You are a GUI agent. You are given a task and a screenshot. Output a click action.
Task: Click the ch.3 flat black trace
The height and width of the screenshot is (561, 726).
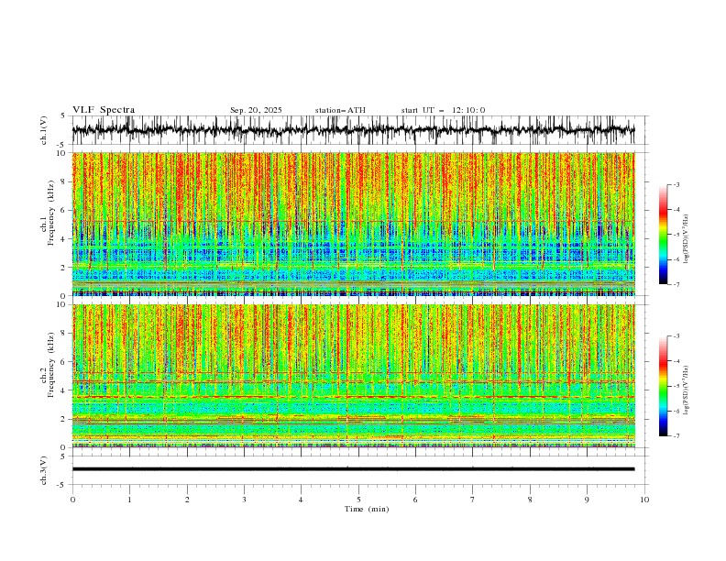click(x=353, y=469)
